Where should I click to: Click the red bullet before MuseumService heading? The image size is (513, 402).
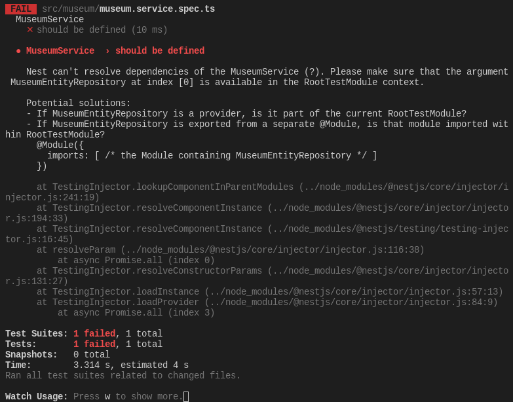pos(18,51)
